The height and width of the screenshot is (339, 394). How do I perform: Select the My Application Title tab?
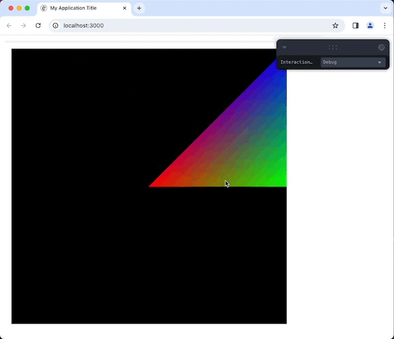79,8
